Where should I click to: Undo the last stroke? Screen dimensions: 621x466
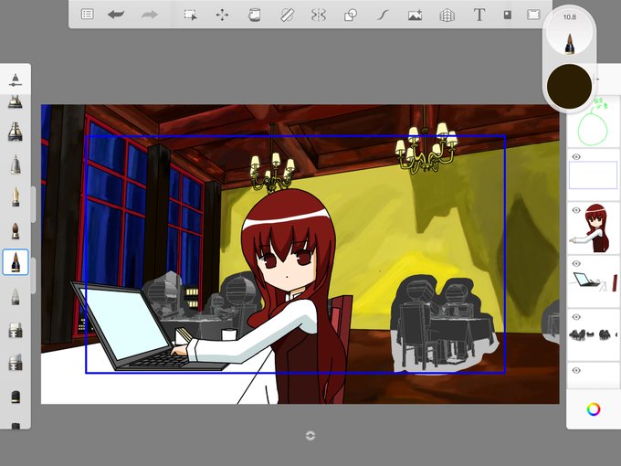[x=116, y=15]
